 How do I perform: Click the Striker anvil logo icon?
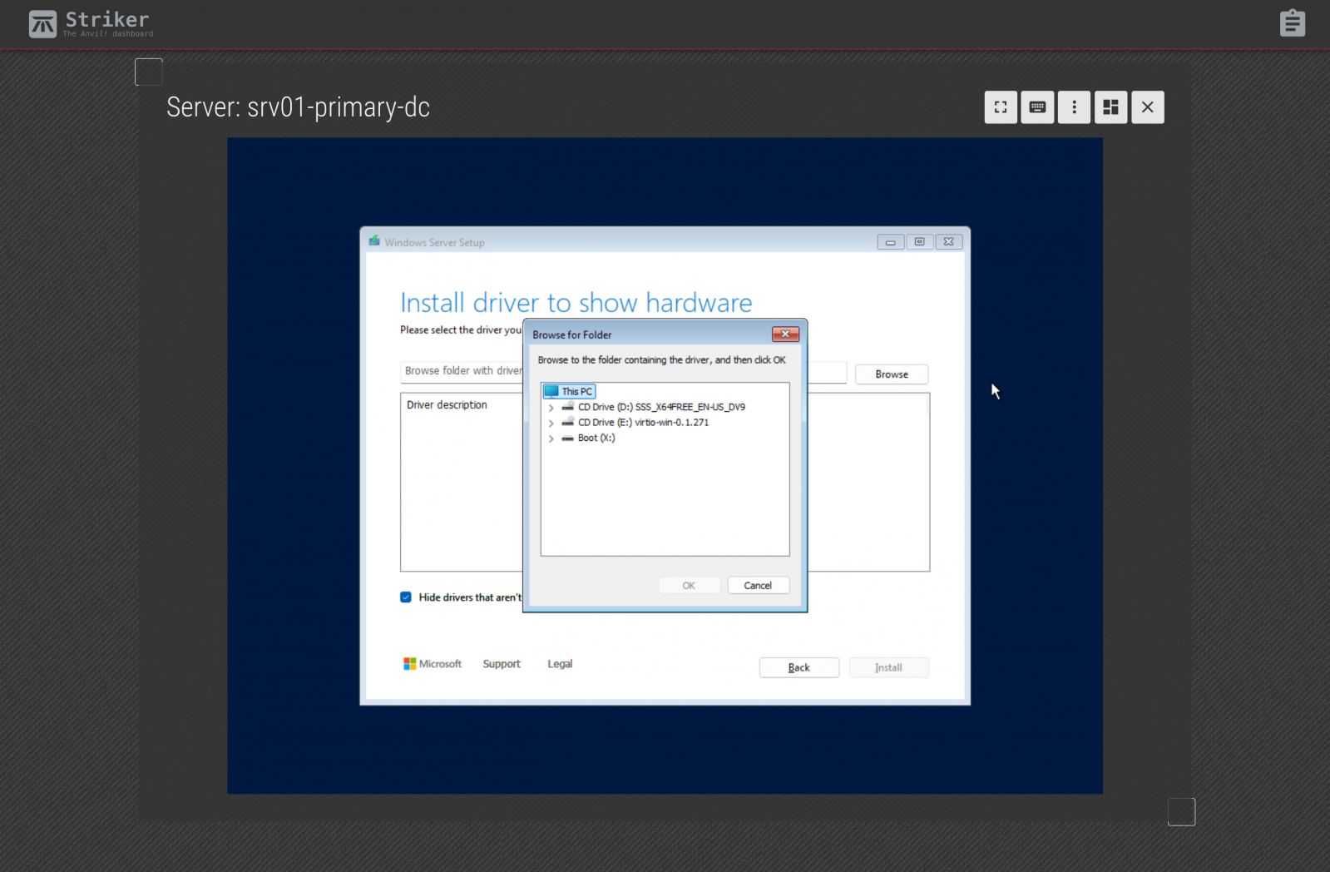tap(42, 24)
